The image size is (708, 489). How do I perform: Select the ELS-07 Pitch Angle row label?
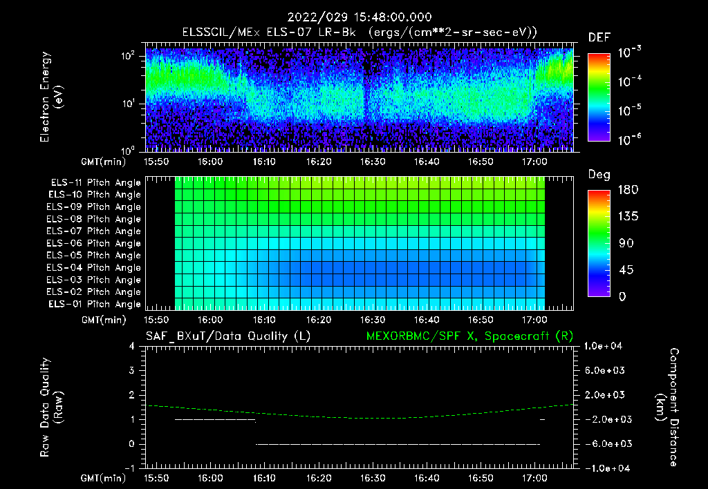click(93, 231)
